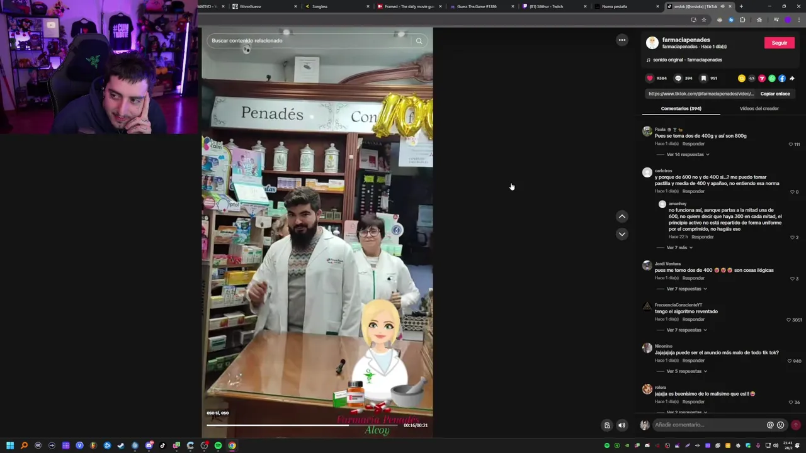This screenshot has width=806, height=453.
Task: Click the search magnifier in related content bar
Action: (419, 41)
